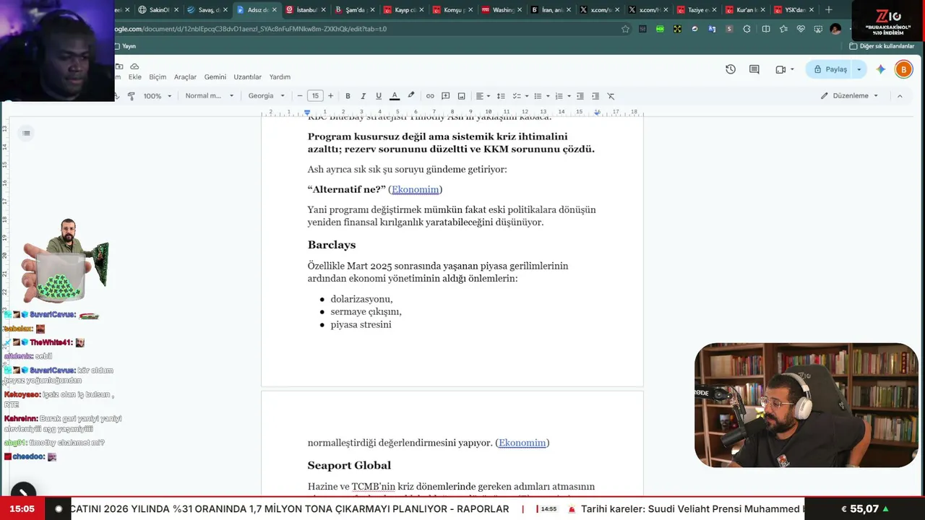Viewport: 925px width, 520px height.
Task: Open the Gemini menu
Action: 215,77
